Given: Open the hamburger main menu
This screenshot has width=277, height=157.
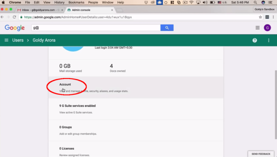Looking at the screenshot, I should [6, 40].
